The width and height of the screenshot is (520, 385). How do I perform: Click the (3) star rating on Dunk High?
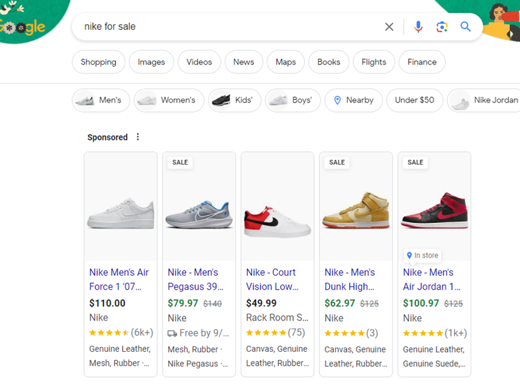tap(351, 333)
